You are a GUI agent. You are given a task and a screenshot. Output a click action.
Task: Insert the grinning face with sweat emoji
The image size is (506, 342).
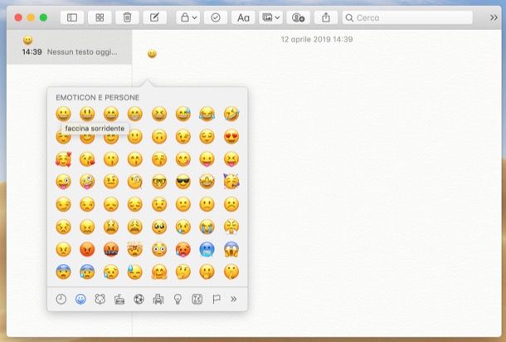tap(183, 114)
